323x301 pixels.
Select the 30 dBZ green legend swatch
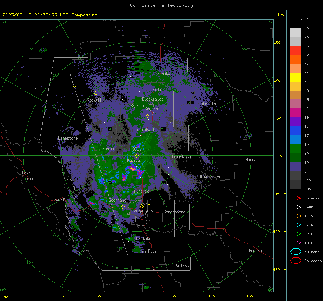pos(296,149)
